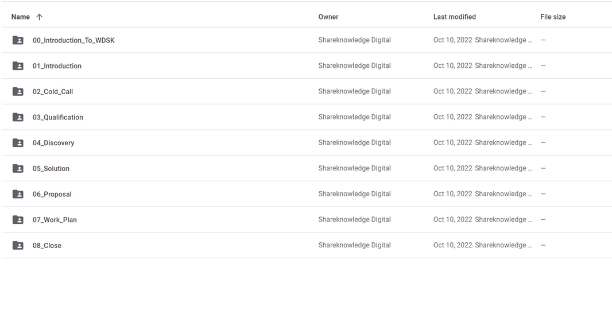Image resolution: width=612 pixels, height=318 pixels.
Task: Click the owner Shareknowledge Digital for 04_Discovery
Action: tap(354, 142)
